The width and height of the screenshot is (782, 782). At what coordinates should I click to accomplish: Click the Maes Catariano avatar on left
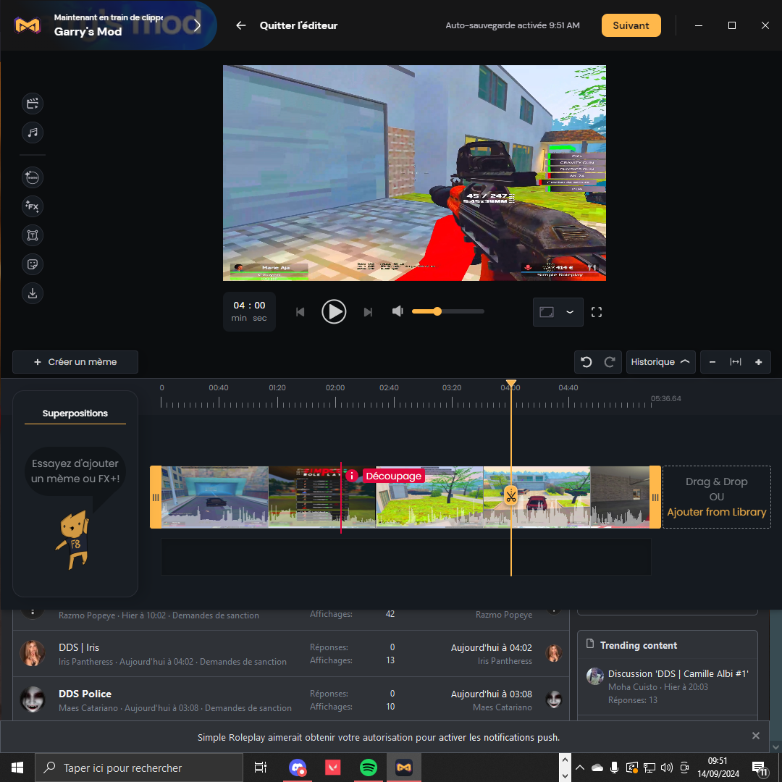click(x=33, y=699)
